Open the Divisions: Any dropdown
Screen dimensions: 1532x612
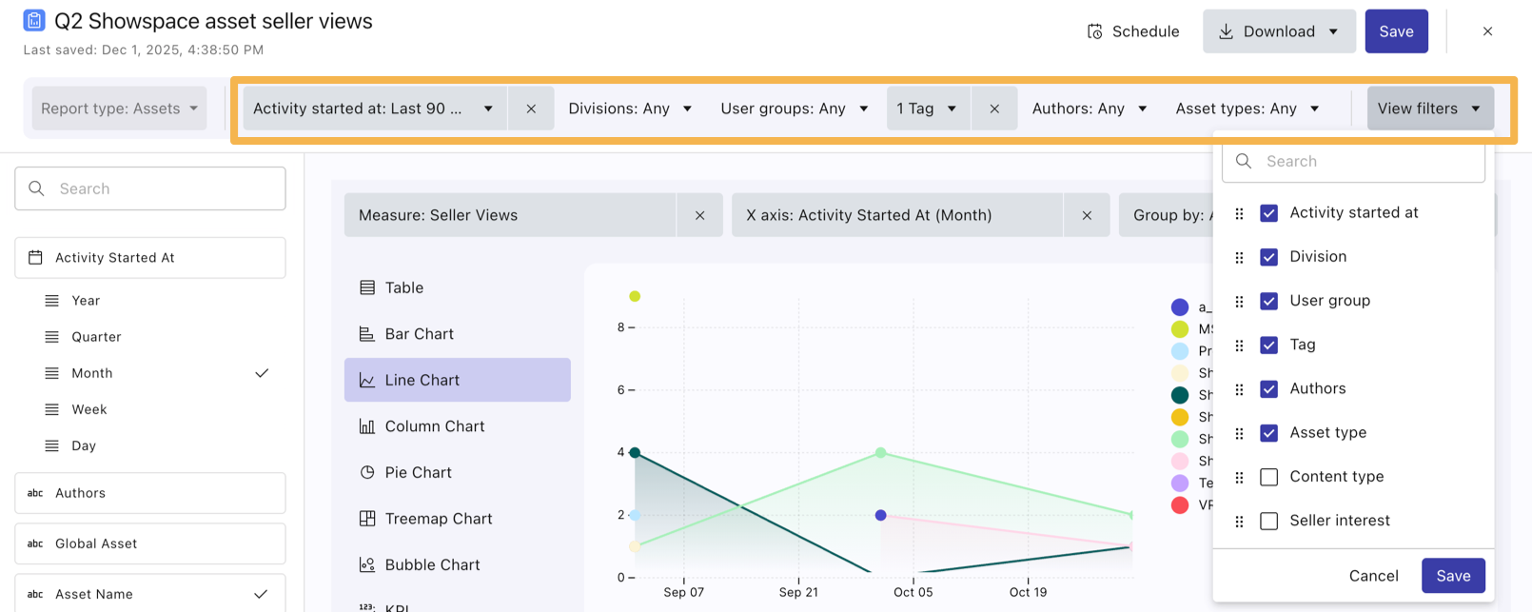[x=629, y=109]
